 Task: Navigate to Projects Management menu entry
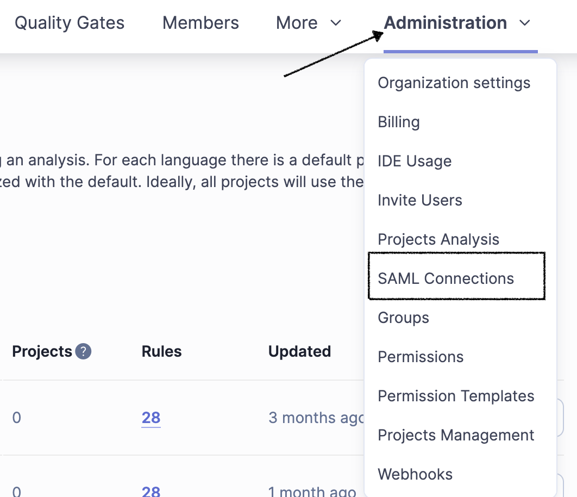pyautogui.click(x=456, y=436)
